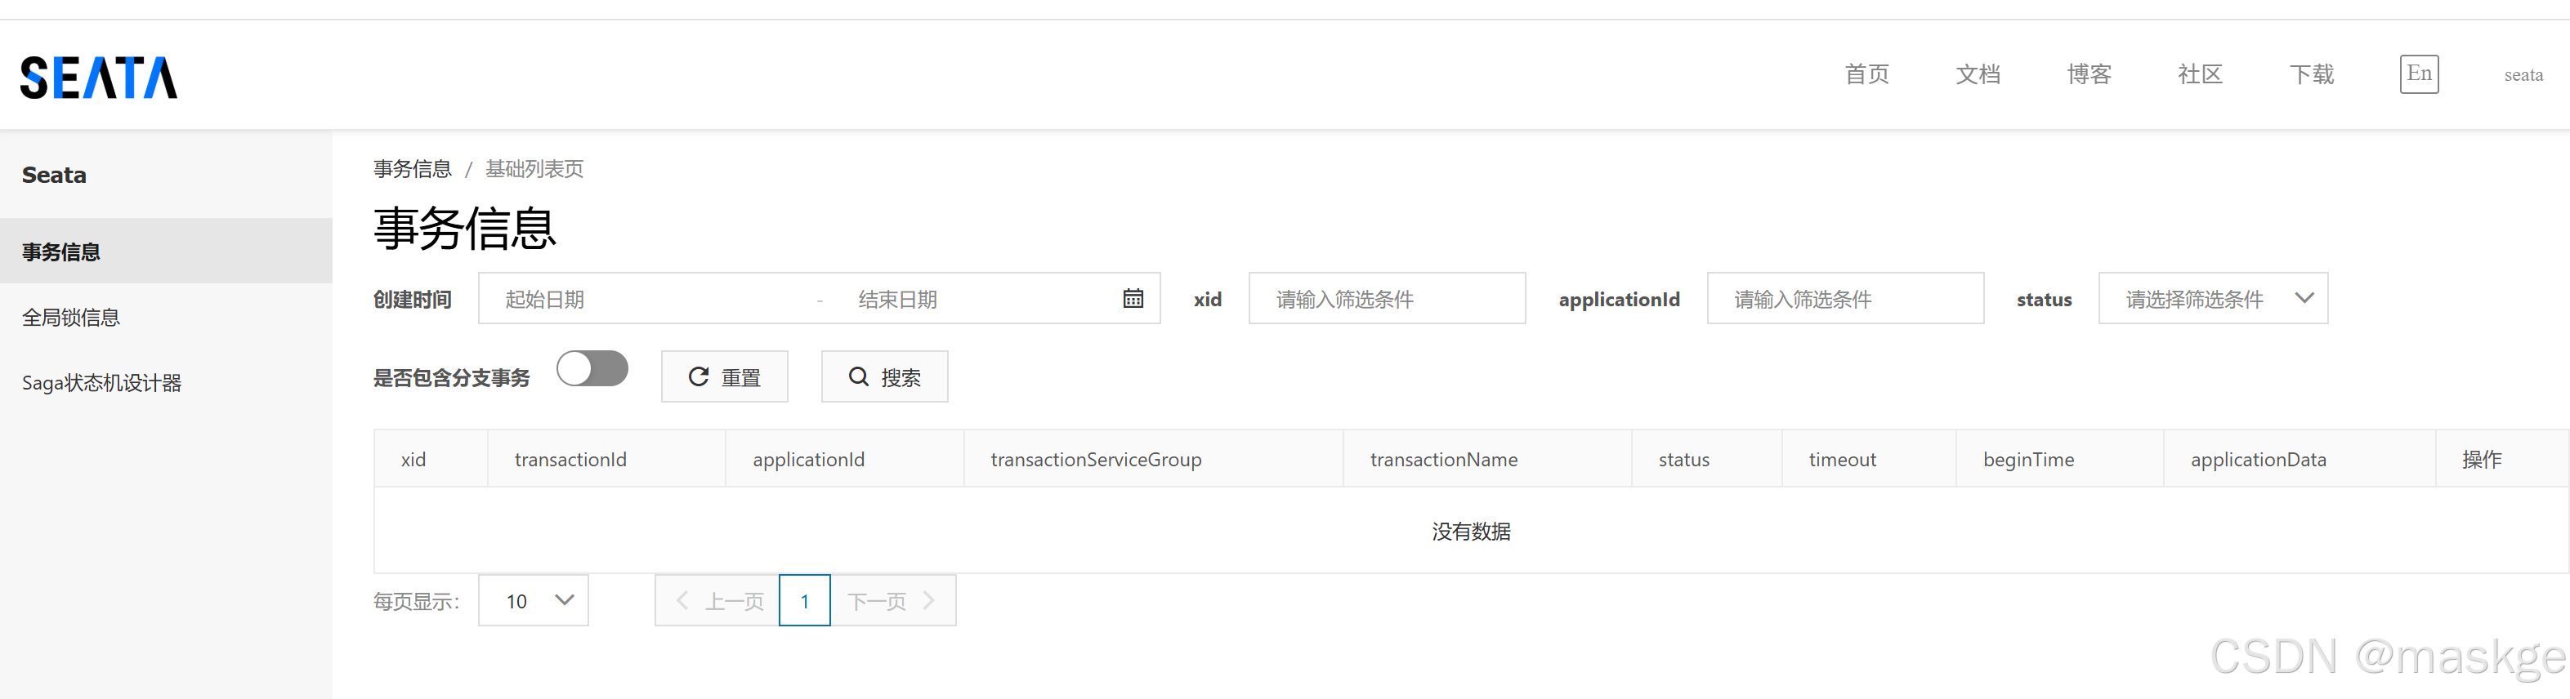This screenshot has height=699, width=2570.
Task: Switch language with the En button
Action: click(2420, 73)
